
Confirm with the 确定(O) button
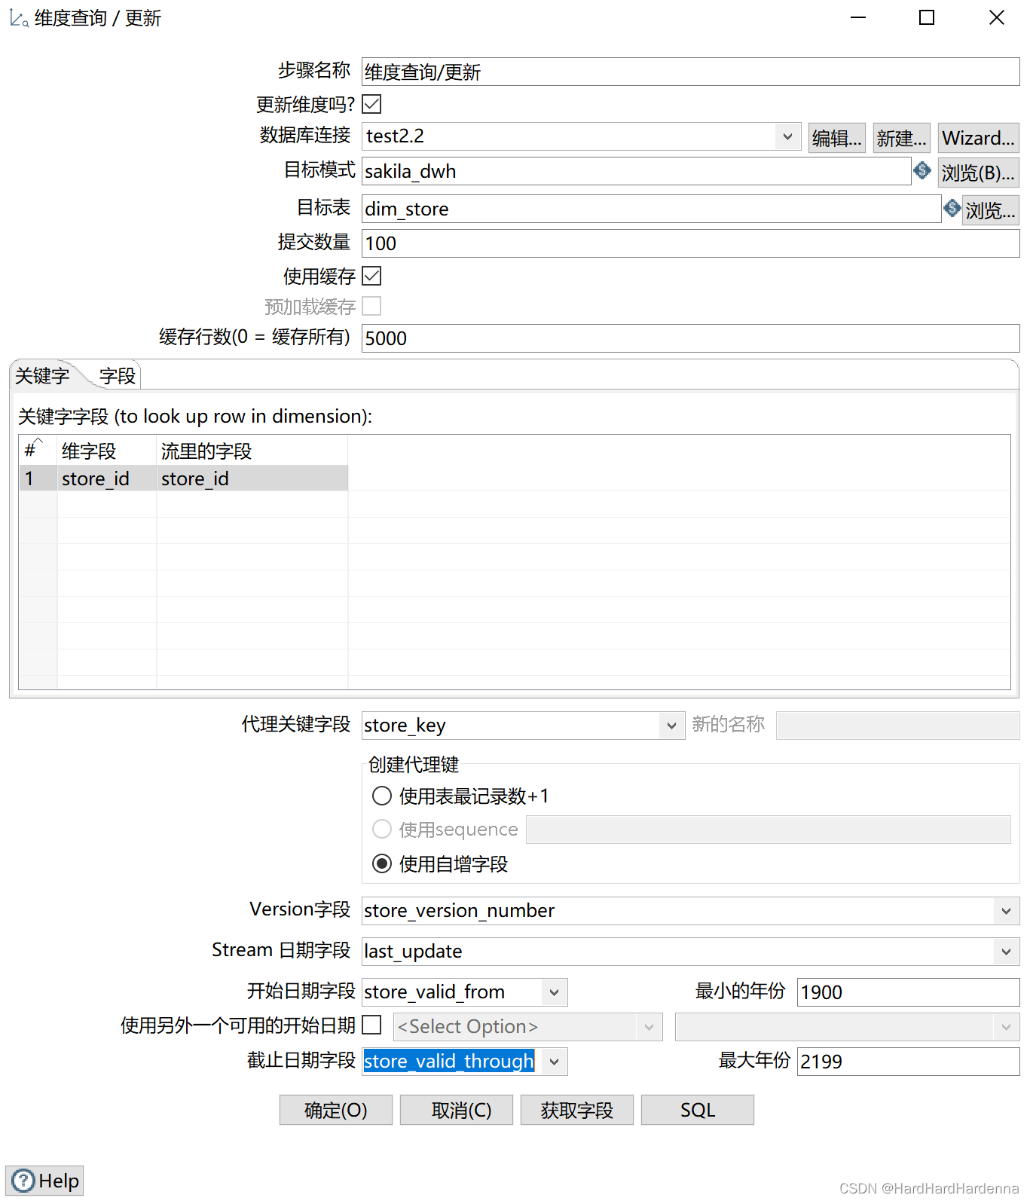tap(335, 1110)
